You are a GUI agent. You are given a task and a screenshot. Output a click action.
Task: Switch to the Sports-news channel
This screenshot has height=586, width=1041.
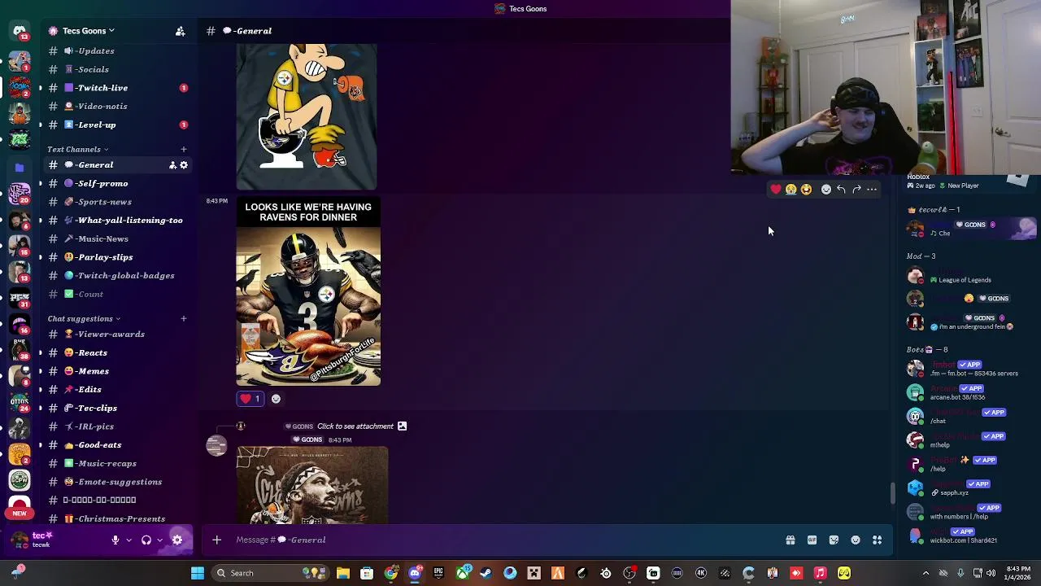[x=116, y=202]
